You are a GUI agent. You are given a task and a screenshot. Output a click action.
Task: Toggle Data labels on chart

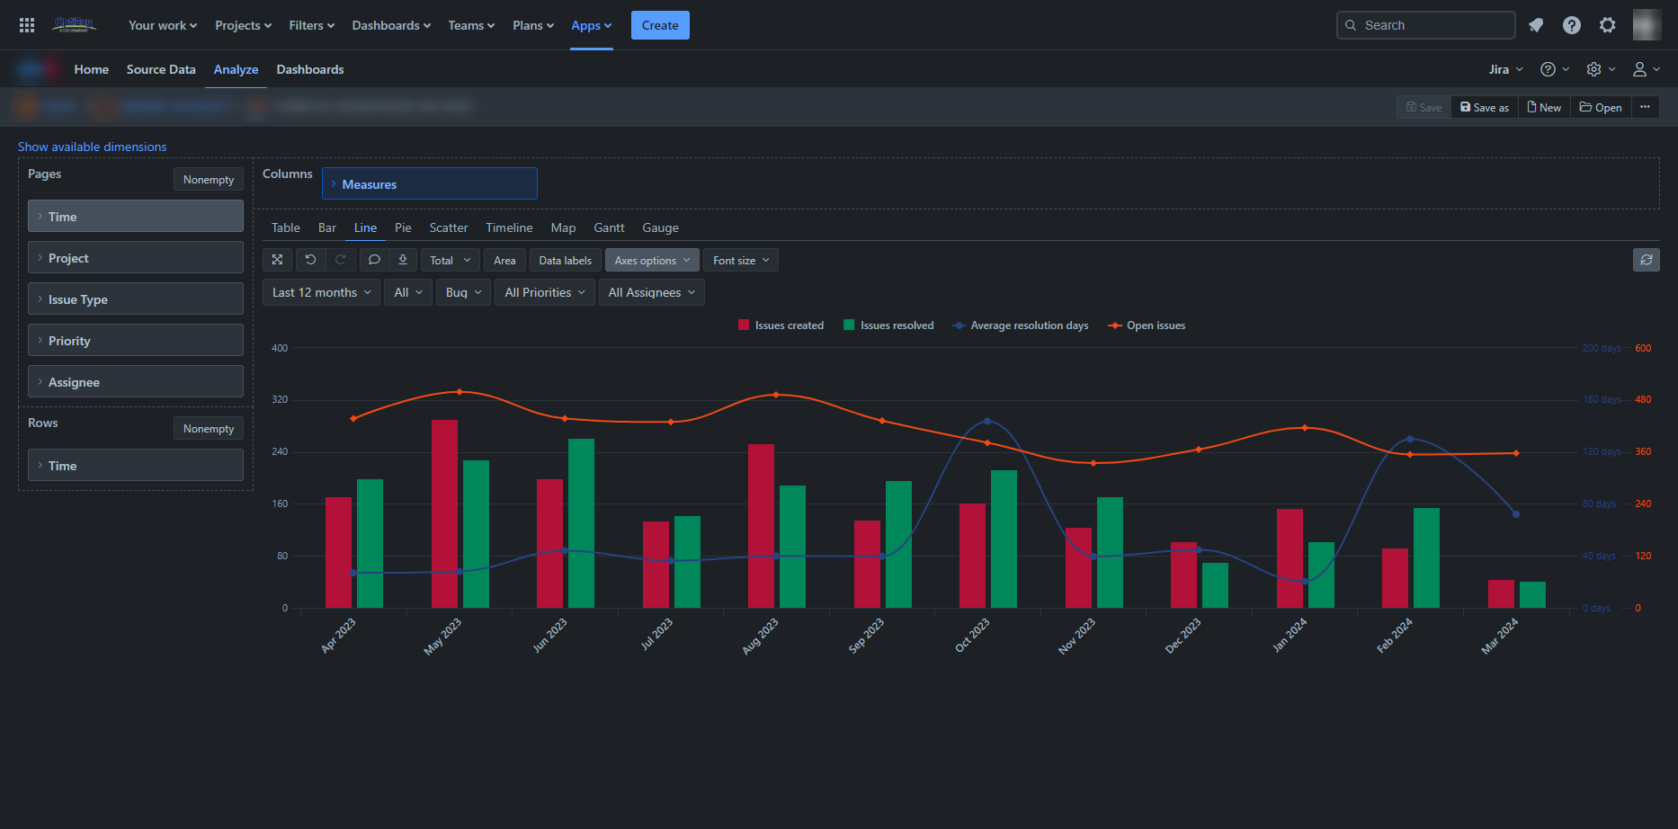pos(566,260)
